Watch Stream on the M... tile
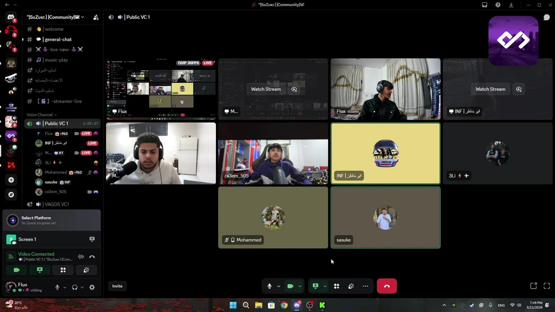 point(266,89)
